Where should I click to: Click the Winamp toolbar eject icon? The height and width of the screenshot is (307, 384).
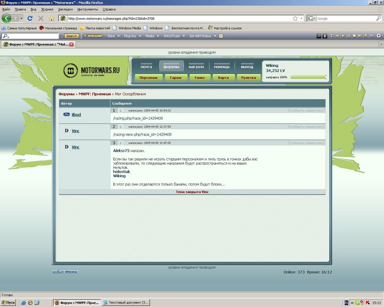pos(366,36)
